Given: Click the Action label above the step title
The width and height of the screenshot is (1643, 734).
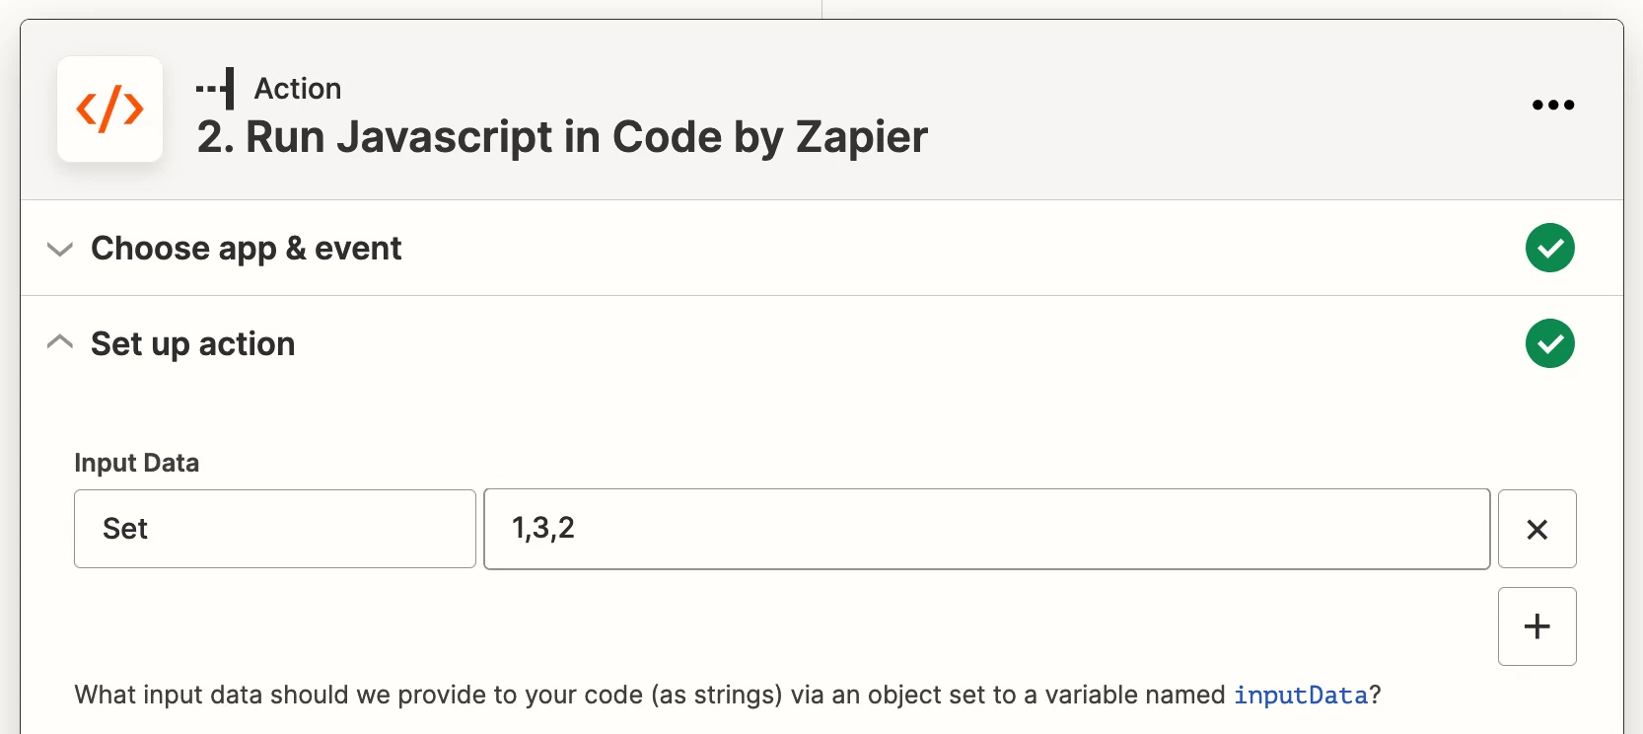Looking at the screenshot, I should (298, 88).
